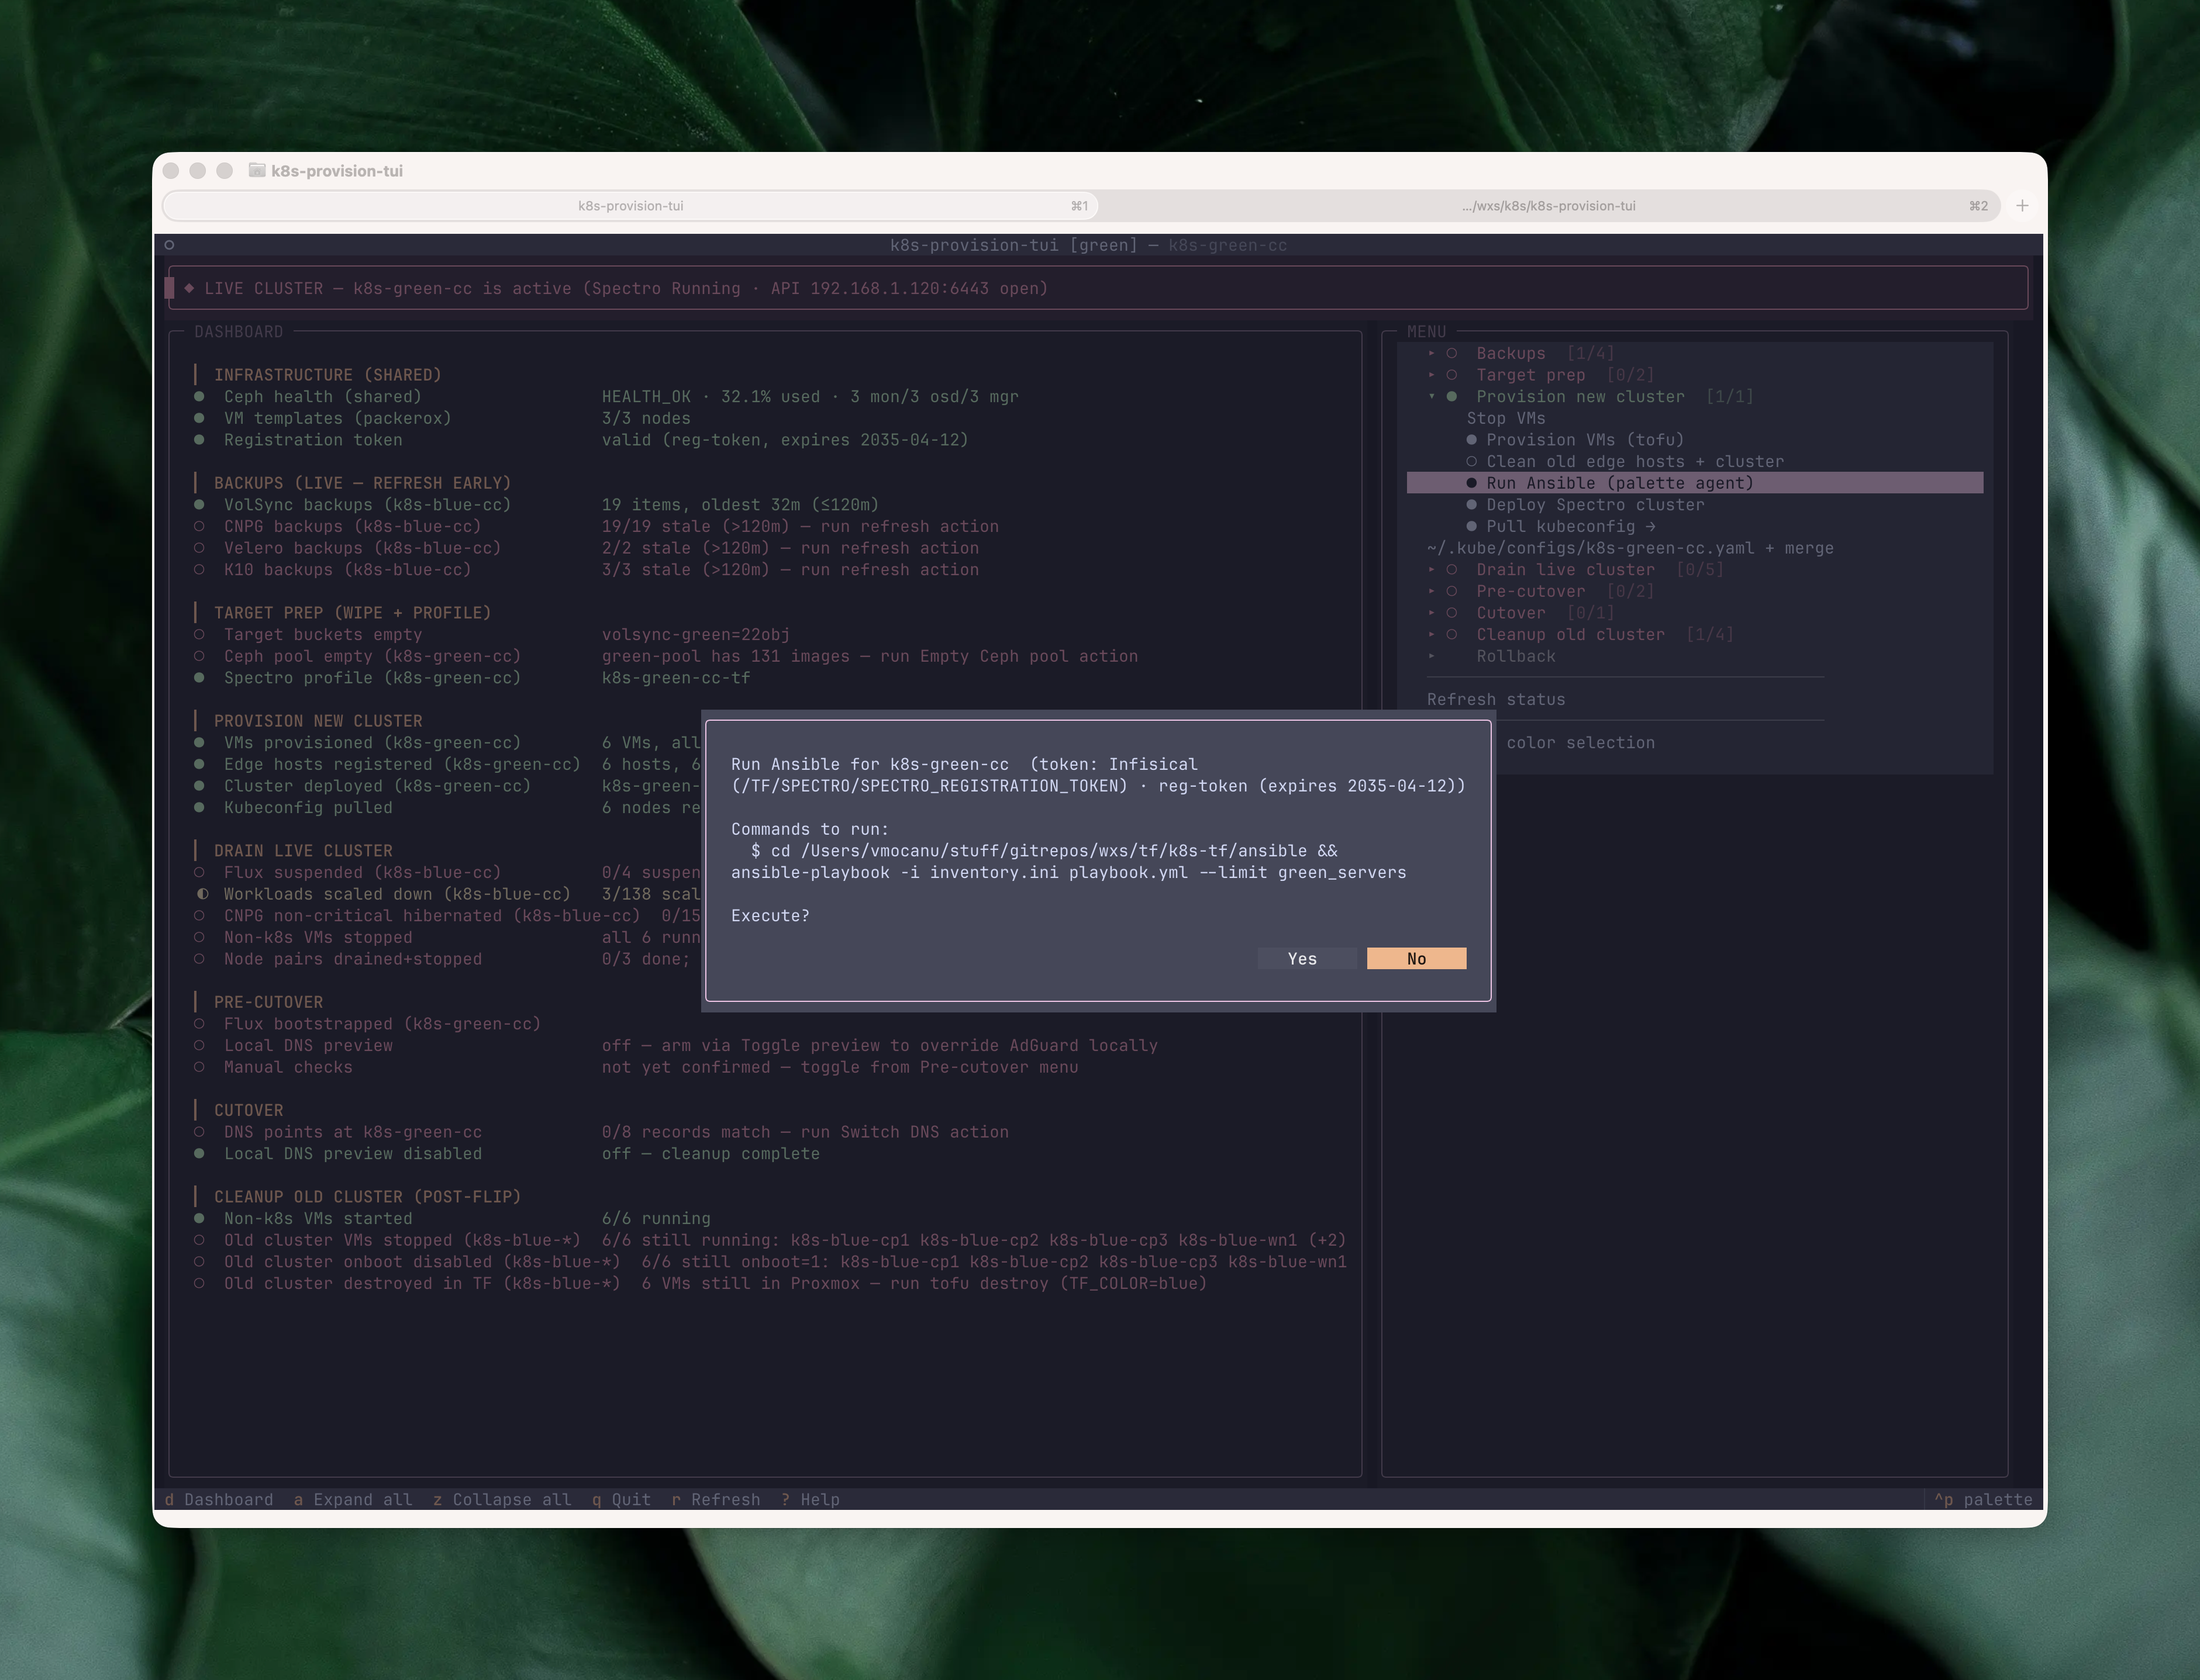Click the status circle beside Cleanup old cluster
The image size is (2200, 1680).
1451,634
